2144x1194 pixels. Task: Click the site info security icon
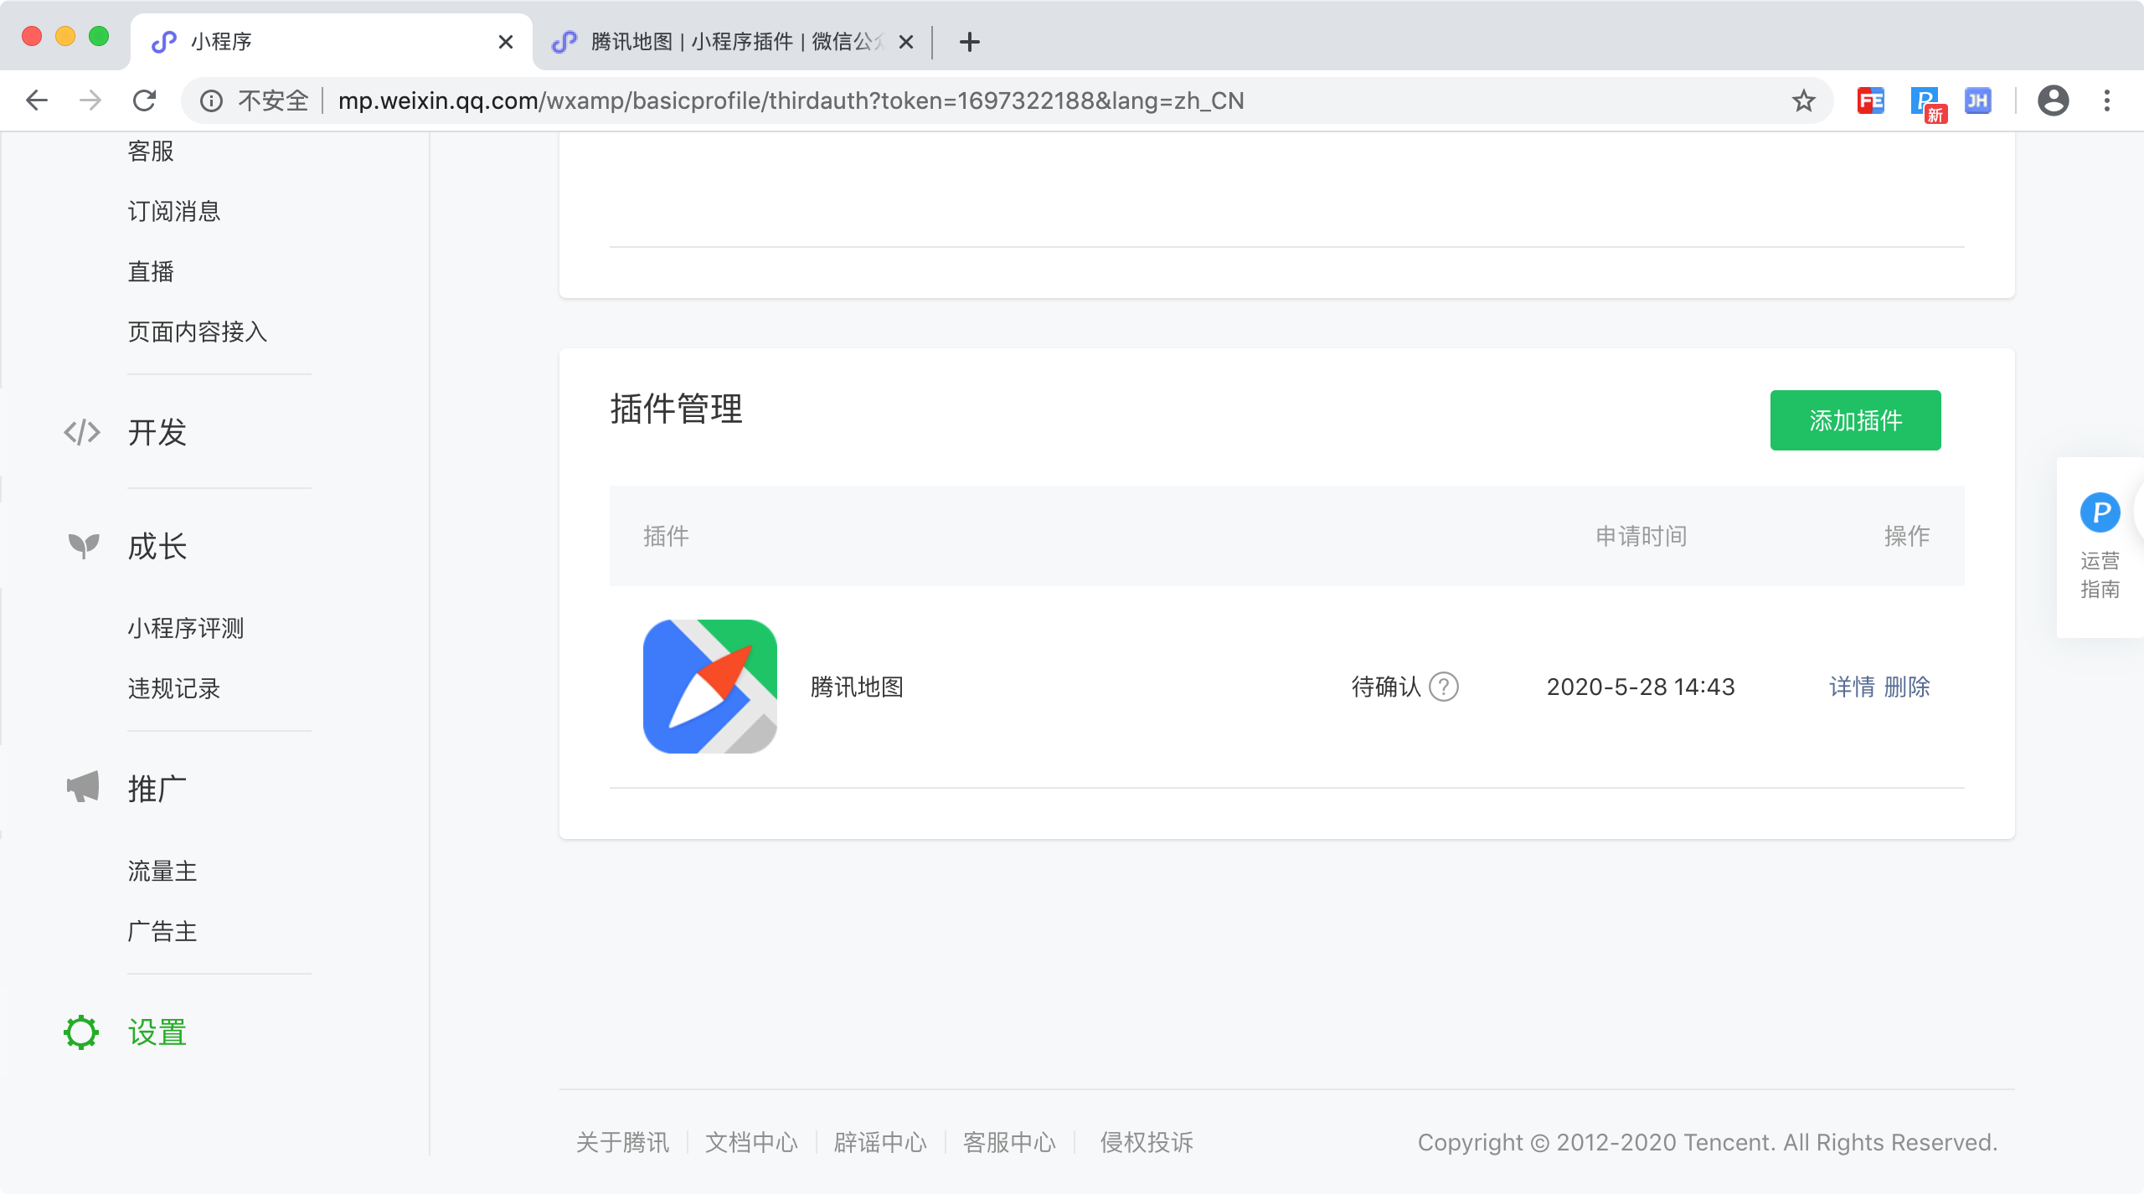point(211,101)
